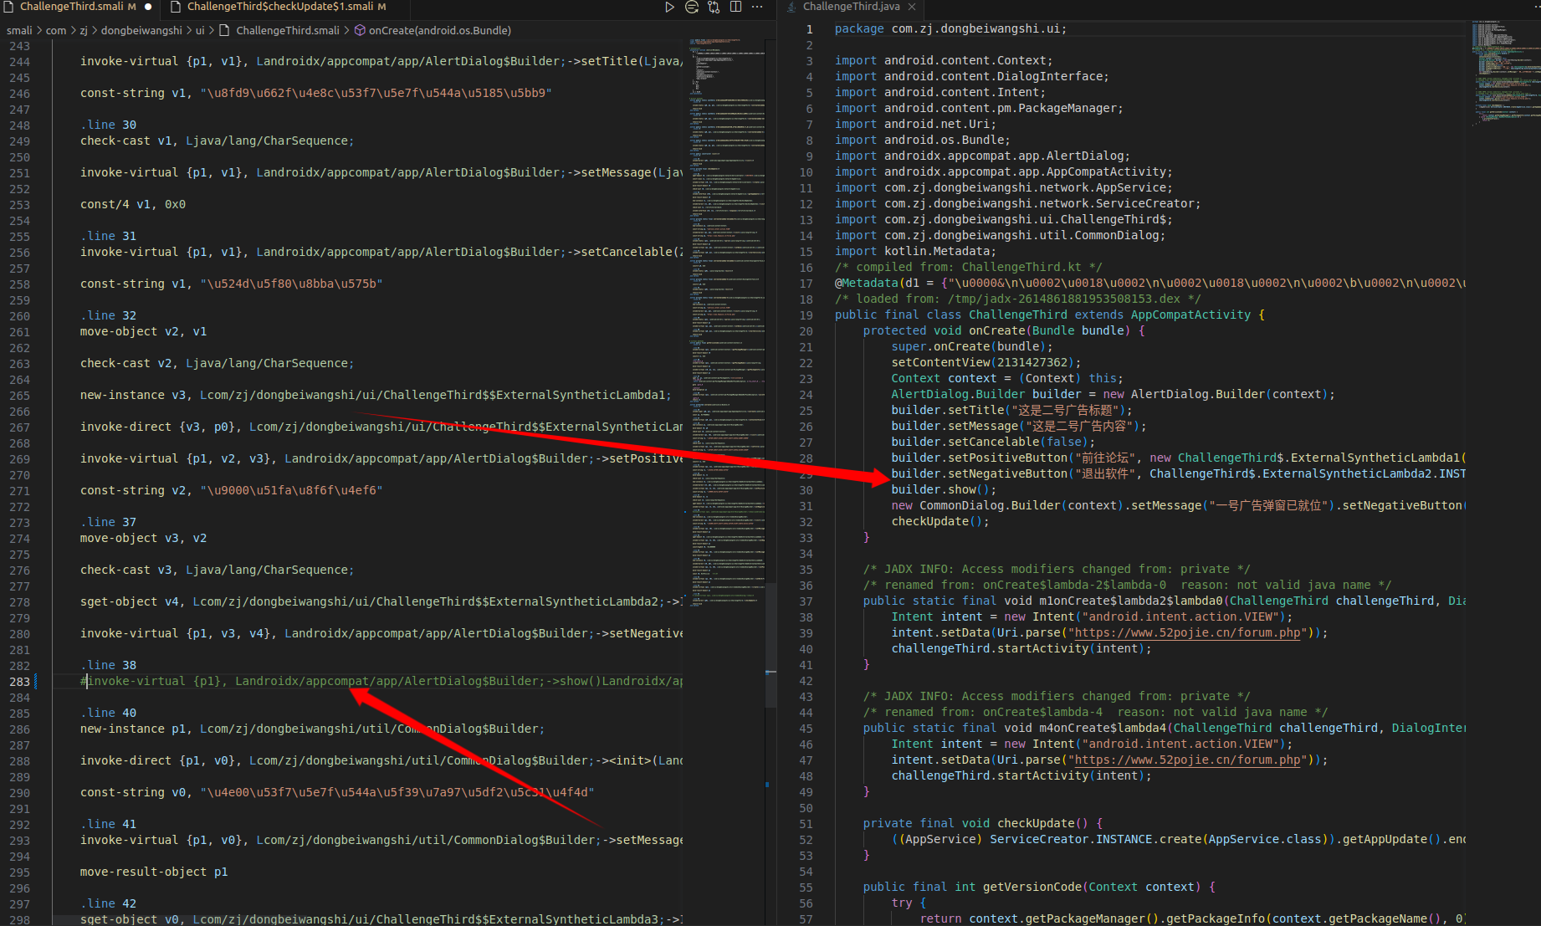
Task: Click line number 283 in smali gutter
Action: pos(19,682)
